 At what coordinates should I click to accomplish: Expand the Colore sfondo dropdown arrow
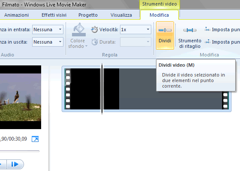click(86, 46)
